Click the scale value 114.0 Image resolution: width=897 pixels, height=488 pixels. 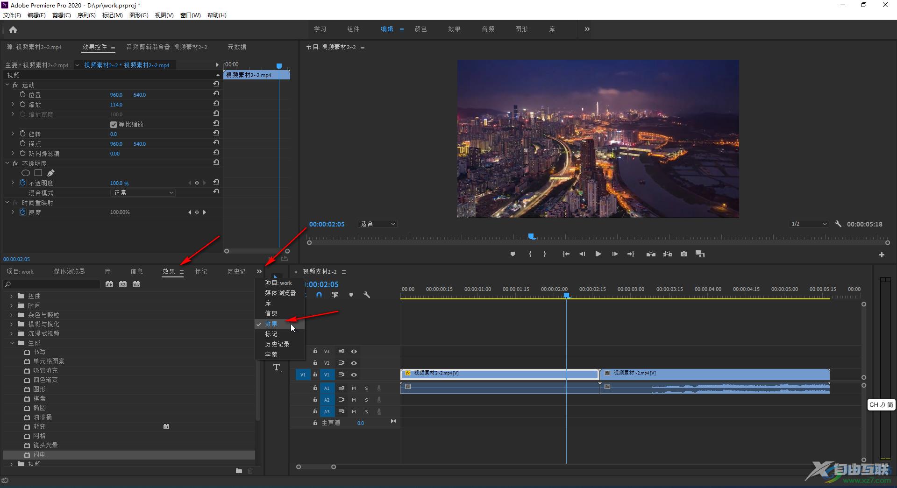click(116, 105)
